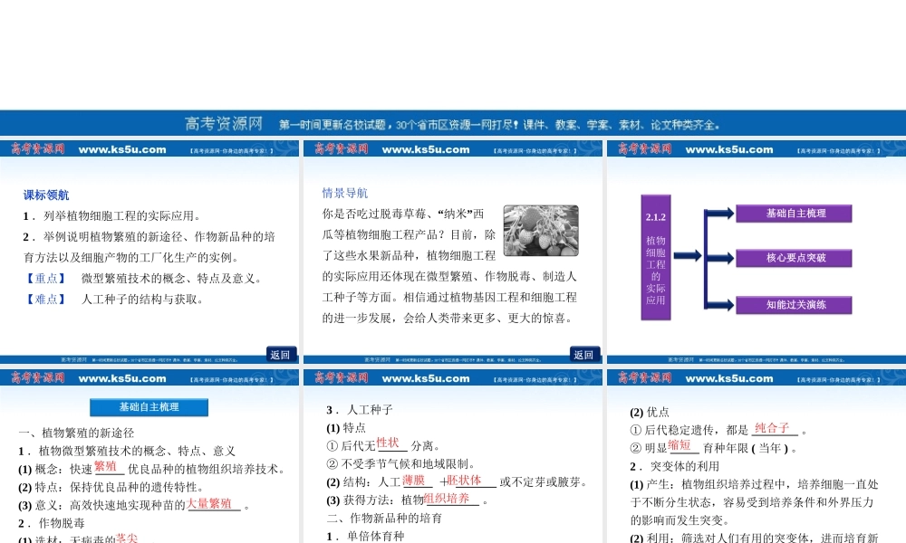Click the 高考资源网 logo above 基础自主梳理 heading
This screenshot has width=906, height=543.
38,378
